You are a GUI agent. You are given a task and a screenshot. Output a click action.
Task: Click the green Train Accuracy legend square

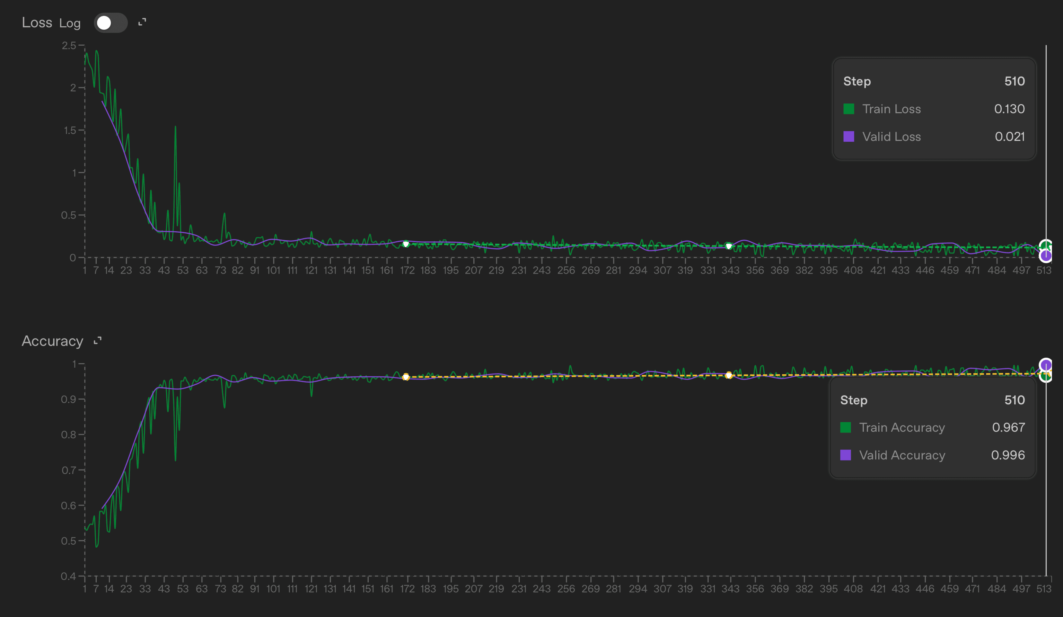click(x=846, y=427)
